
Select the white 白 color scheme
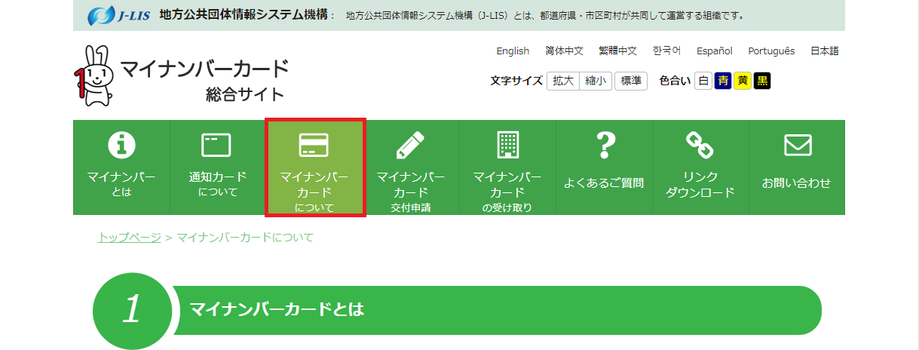click(703, 81)
